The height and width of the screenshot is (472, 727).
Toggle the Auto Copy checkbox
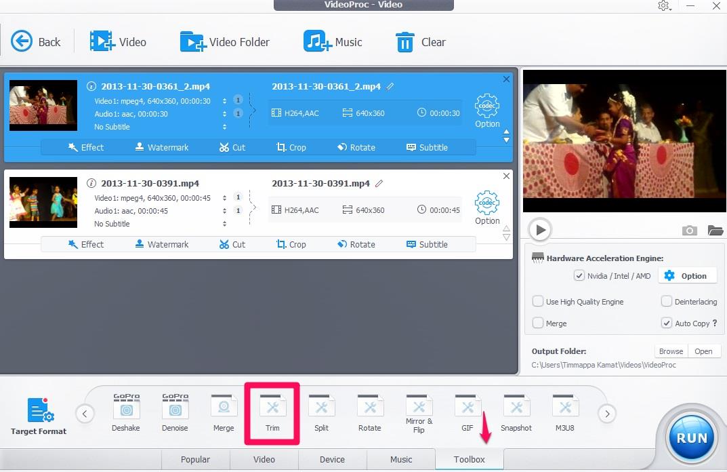pyautogui.click(x=666, y=323)
